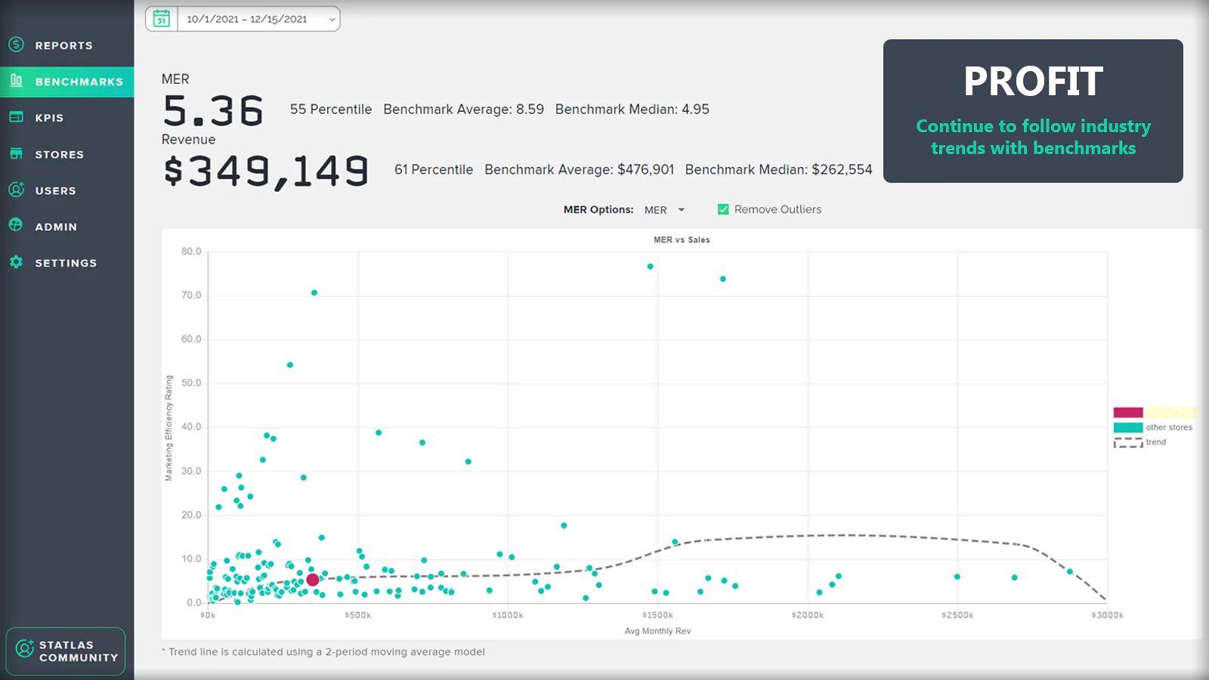Viewport: 1209px width, 680px height.
Task: Click the KPIs sidebar icon
Action: 17,117
